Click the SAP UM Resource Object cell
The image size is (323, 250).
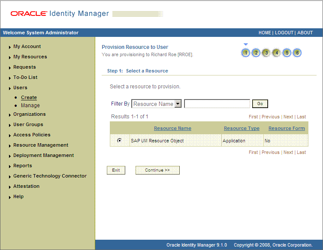tap(175, 141)
